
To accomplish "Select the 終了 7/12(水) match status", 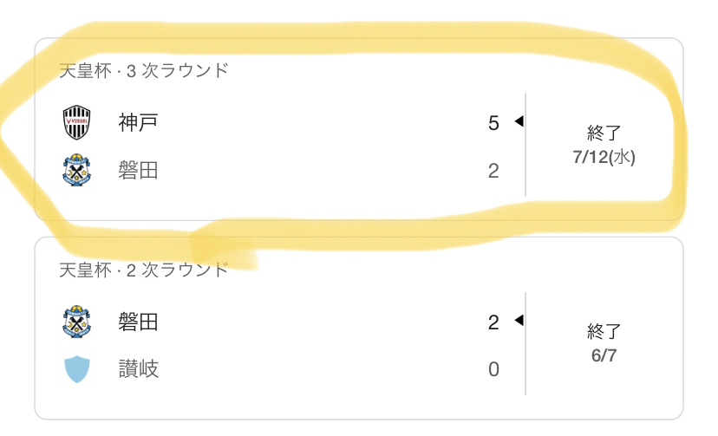I will coord(604,145).
